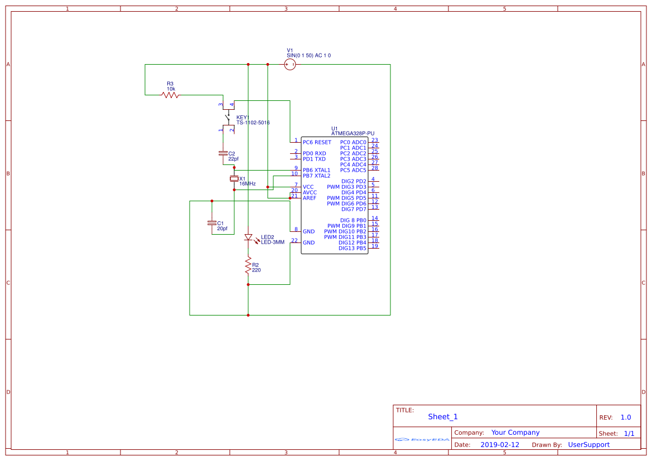Click the VCC pin 7 label
This screenshot has width=652, height=461.
(x=308, y=186)
